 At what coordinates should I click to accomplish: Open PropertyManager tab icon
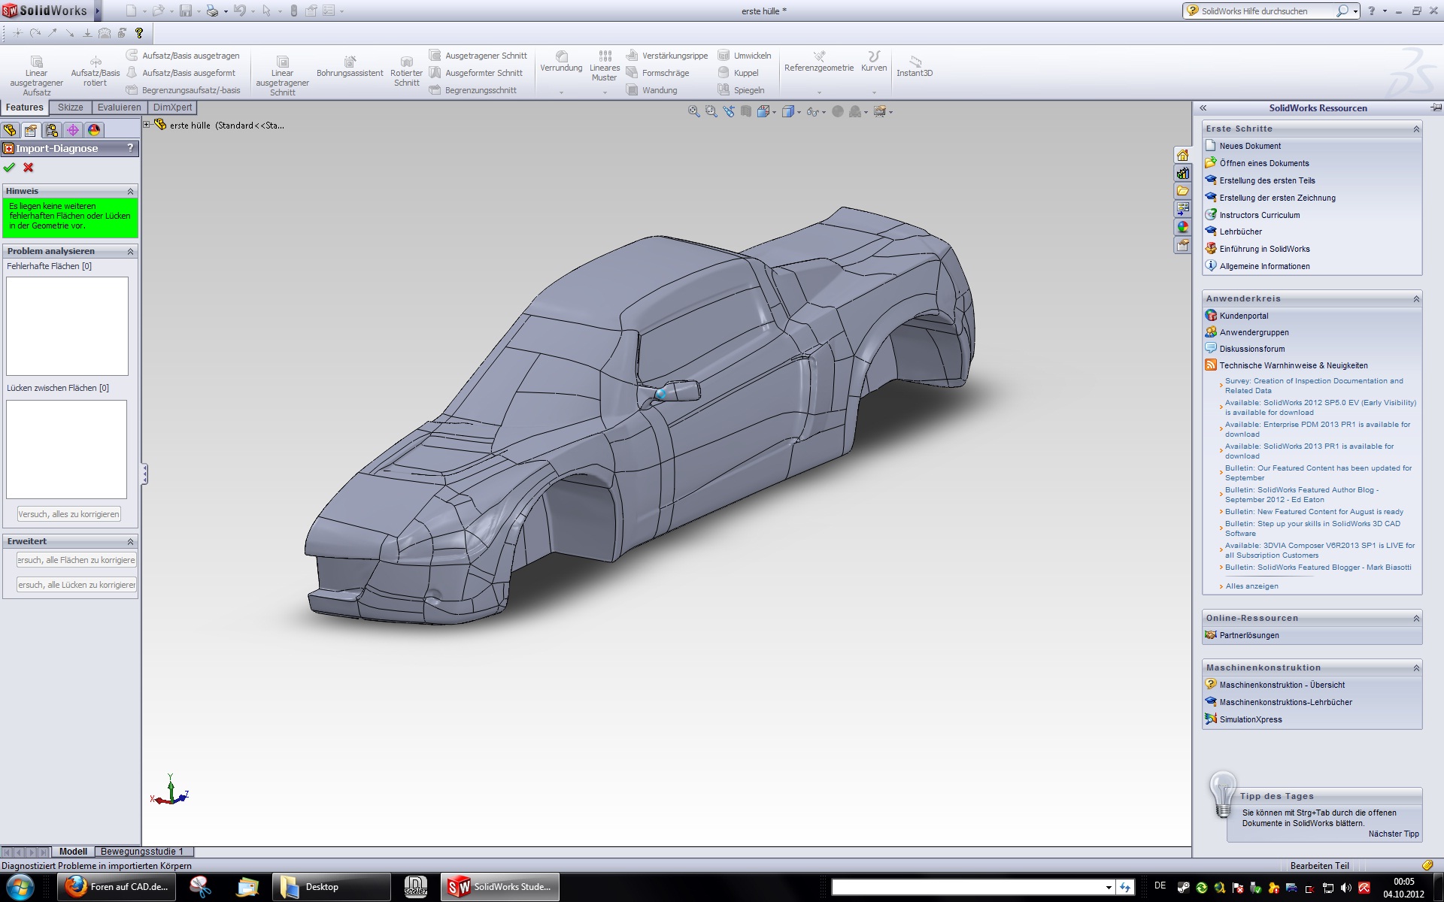click(x=31, y=130)
